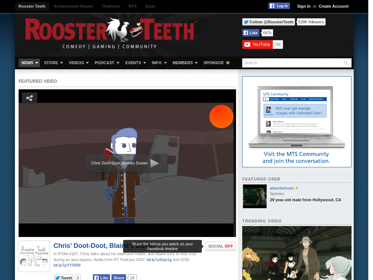Click the 539K followers count bubble
The image size is (373, 280).
pos(311,22)
